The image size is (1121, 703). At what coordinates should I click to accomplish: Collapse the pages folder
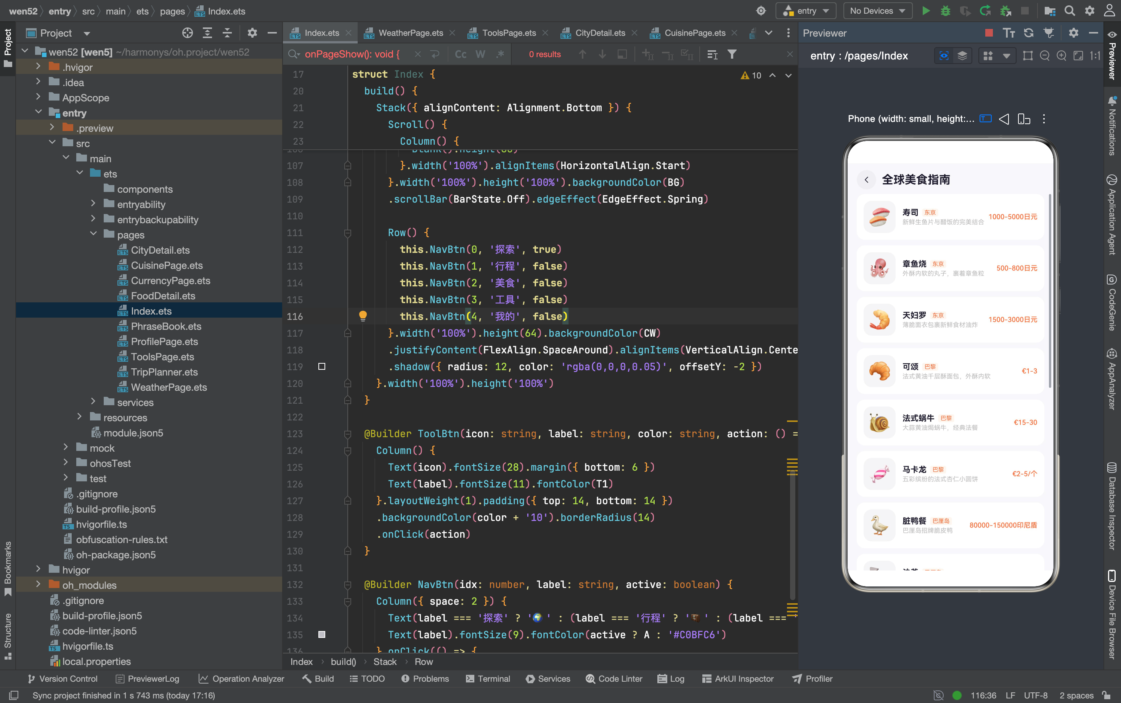tap(93, 234)
